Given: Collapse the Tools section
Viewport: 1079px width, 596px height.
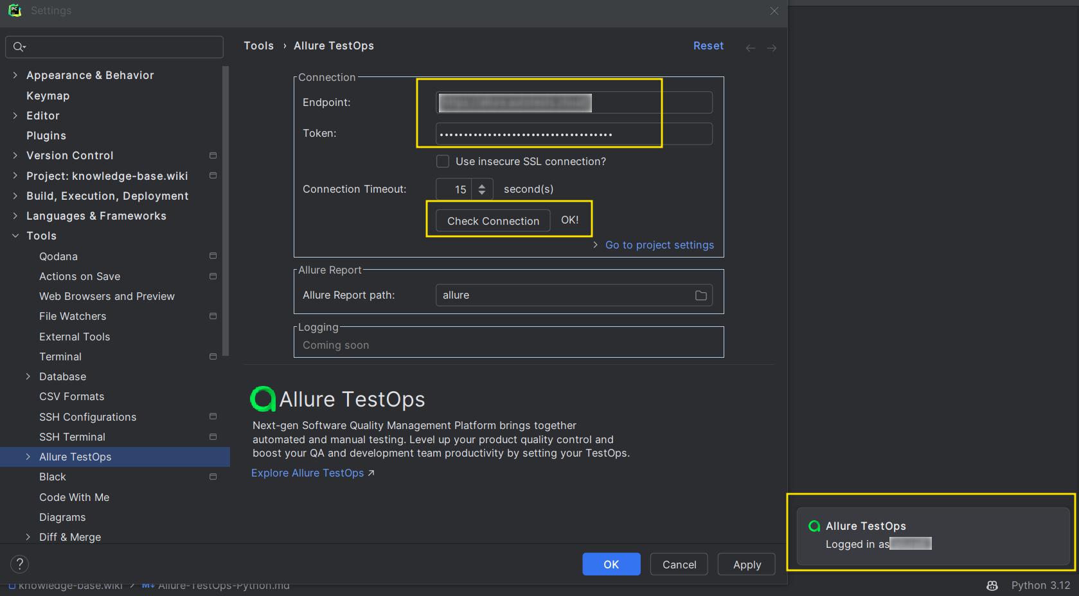Looking at the screenshot, I should [x=15, y=236].
